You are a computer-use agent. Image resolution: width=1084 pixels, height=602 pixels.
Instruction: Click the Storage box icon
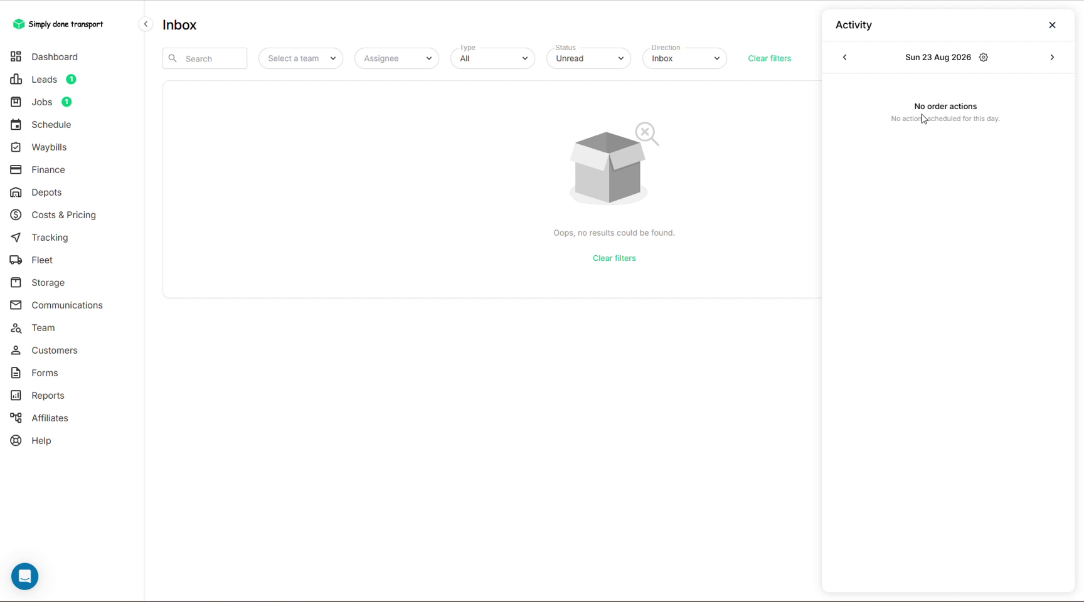click(16, 282)
